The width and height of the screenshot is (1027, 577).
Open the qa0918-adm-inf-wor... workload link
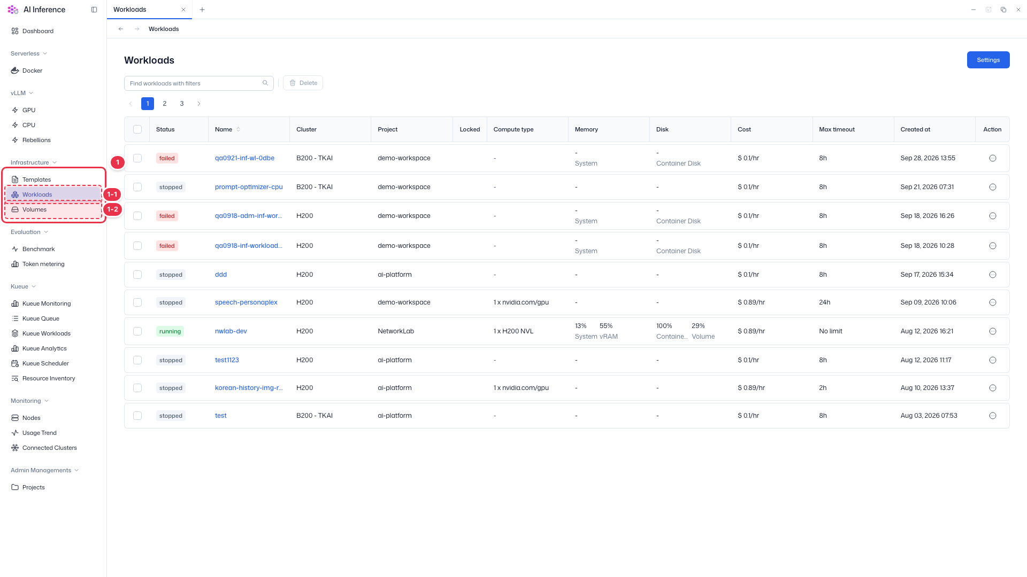click(248, 216)
